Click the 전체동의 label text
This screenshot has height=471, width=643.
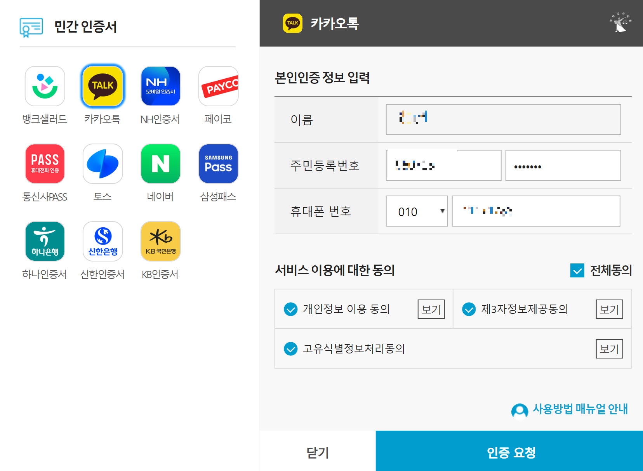(611, 270)
